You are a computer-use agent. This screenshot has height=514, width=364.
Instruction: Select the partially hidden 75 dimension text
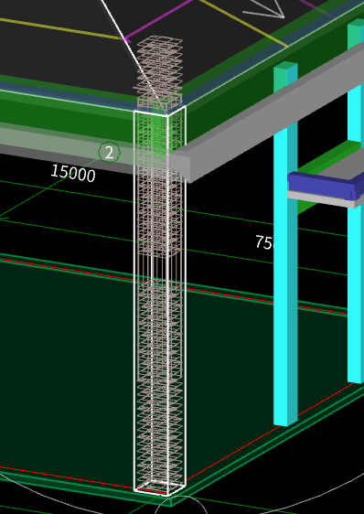click(x=264, y=242)
